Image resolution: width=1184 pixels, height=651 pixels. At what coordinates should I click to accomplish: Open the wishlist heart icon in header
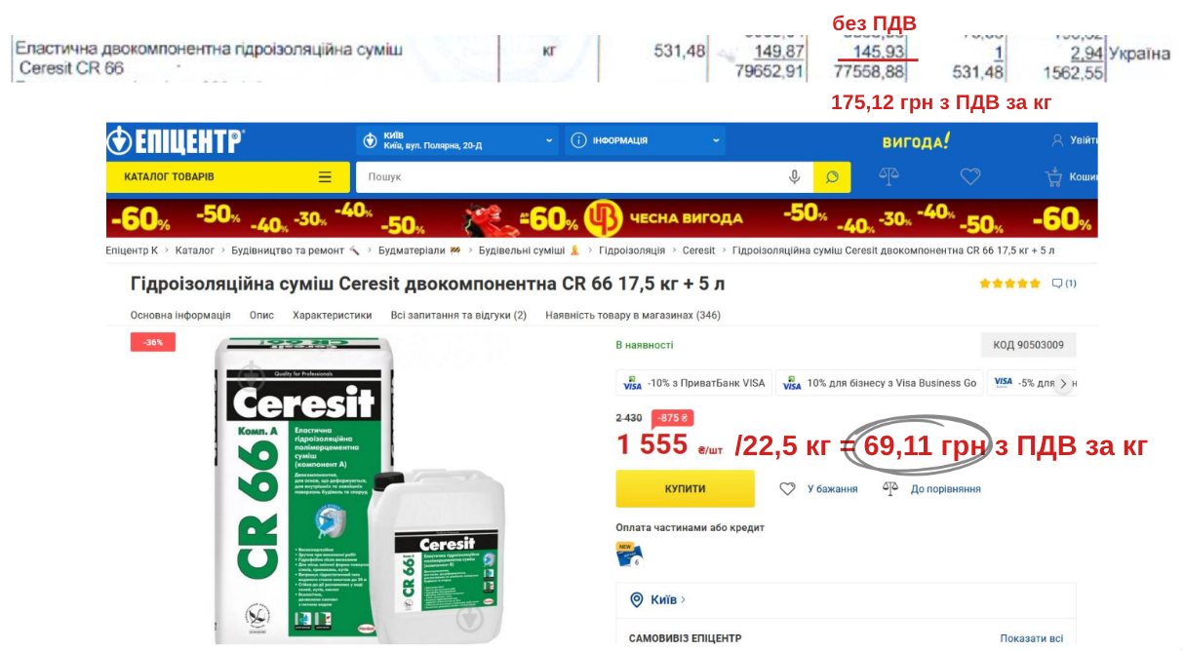click(x=969, y=176)
